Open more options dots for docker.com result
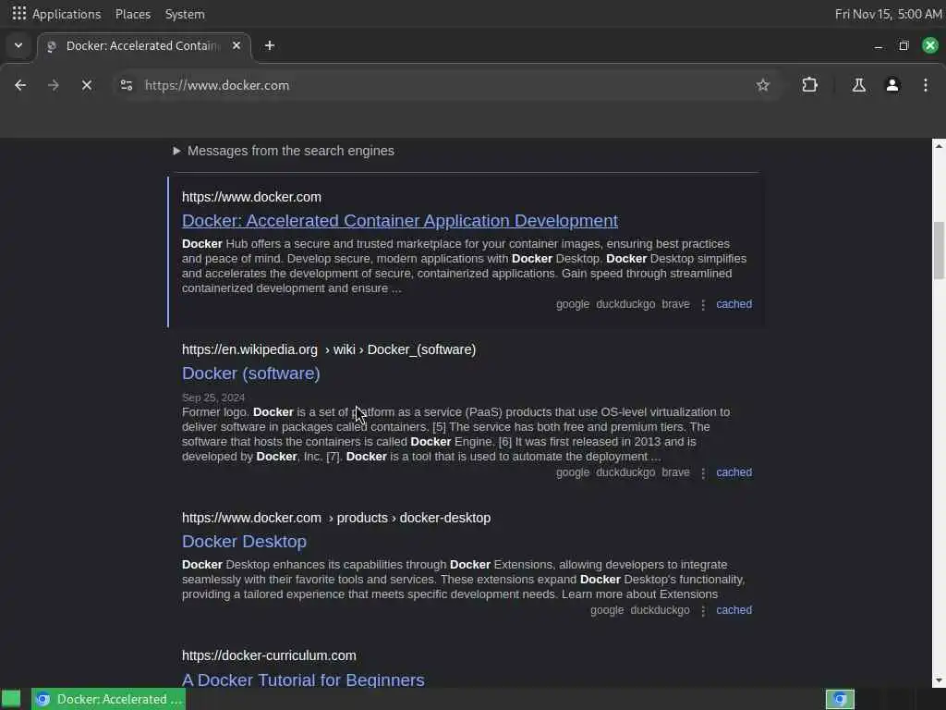946x710 pixels. coord(703,305)
